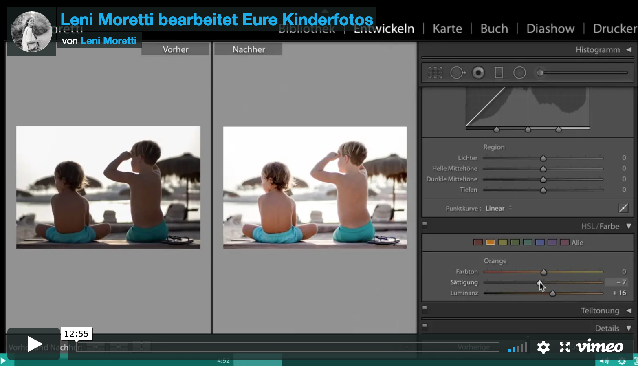Select the blue color swatch
This screenshot has height=366, width=638.
pyautogui.click(x=540, y=243)
